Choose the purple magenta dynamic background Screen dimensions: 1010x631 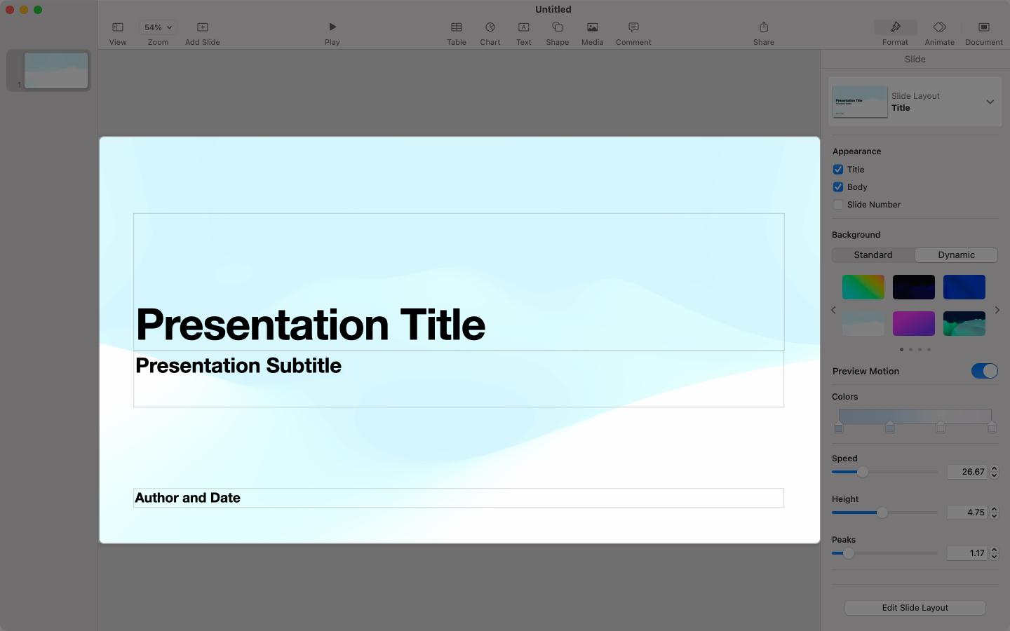[914, 323]
